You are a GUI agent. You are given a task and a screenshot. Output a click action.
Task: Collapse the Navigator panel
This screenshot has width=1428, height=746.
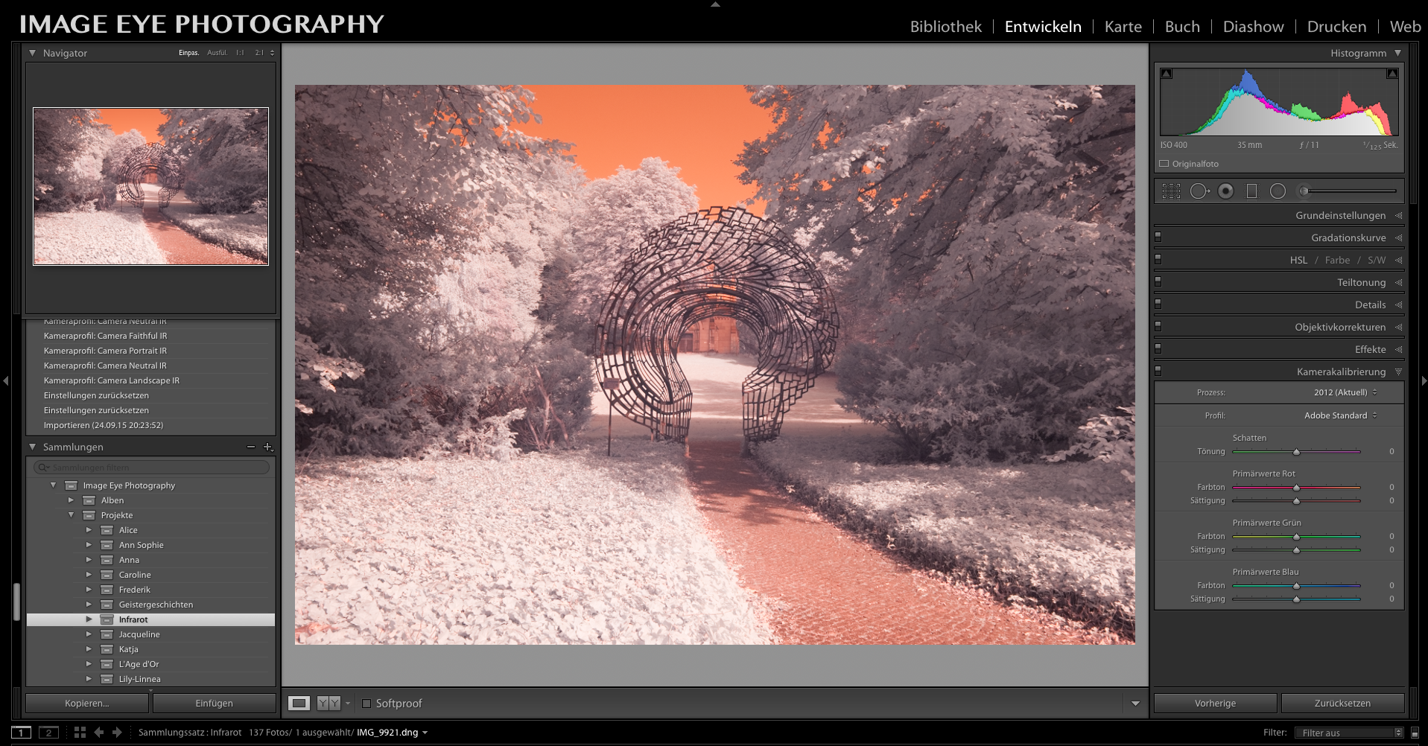pos(32,53)
